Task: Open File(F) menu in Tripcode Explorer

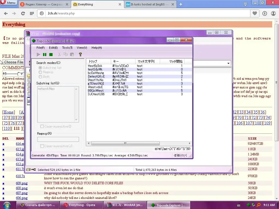Action: 40,48
